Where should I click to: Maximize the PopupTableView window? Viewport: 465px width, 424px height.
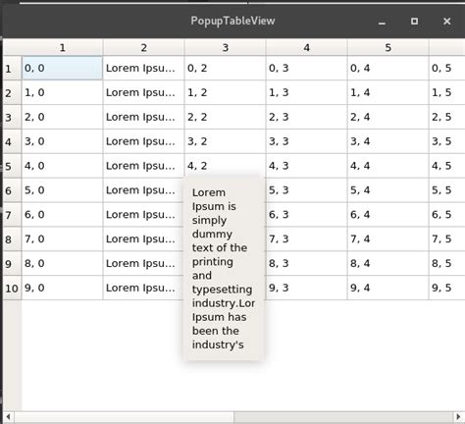[x=414, y=22]
